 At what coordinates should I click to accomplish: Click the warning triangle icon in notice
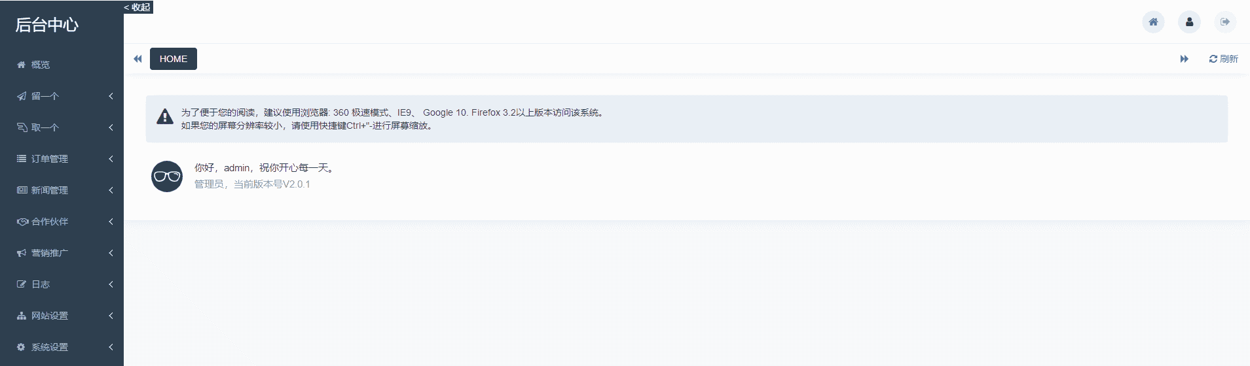165,116
